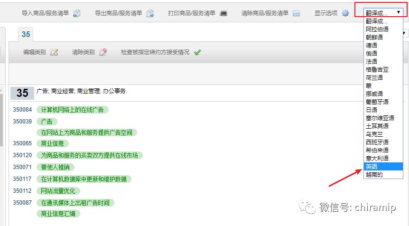Screen dimensions: 409x226
Task: Click 显示选项 label
Action: [x=326, y=13]
